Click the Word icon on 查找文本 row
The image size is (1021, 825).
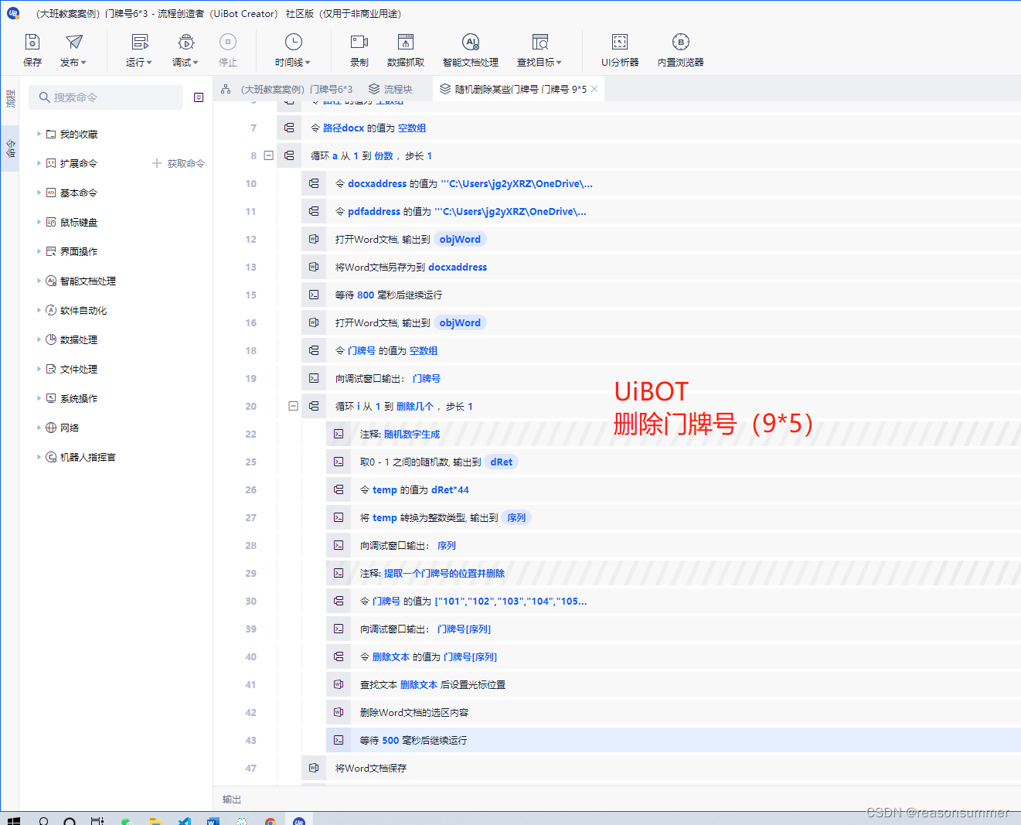[339, 685]
